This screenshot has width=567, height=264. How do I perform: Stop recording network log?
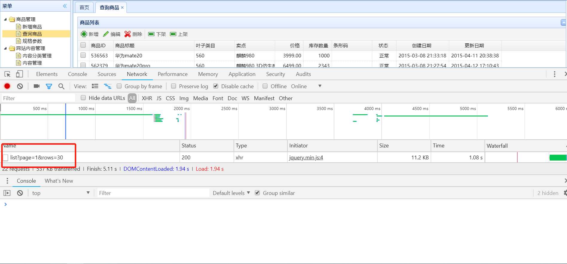pos(7,86)
